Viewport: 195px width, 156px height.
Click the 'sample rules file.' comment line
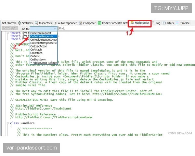tap(28, 85)
